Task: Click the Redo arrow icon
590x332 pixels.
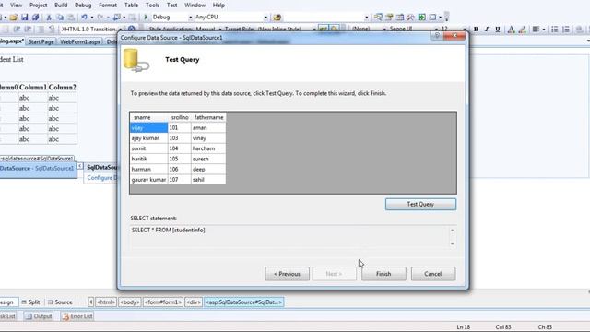Action: 100,17
